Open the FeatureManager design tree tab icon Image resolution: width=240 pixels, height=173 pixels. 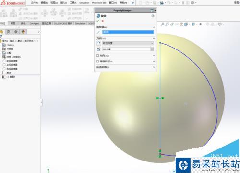[2, 32]
